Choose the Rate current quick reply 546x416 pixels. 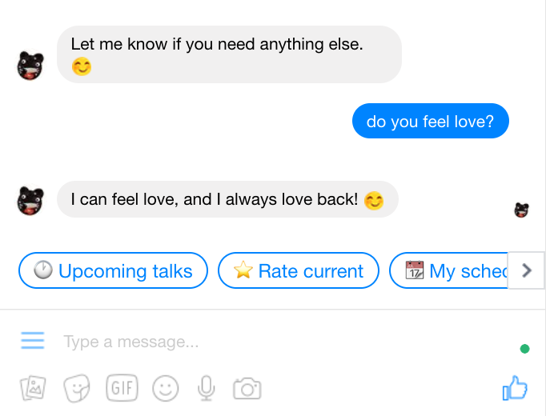pos(299,270)
